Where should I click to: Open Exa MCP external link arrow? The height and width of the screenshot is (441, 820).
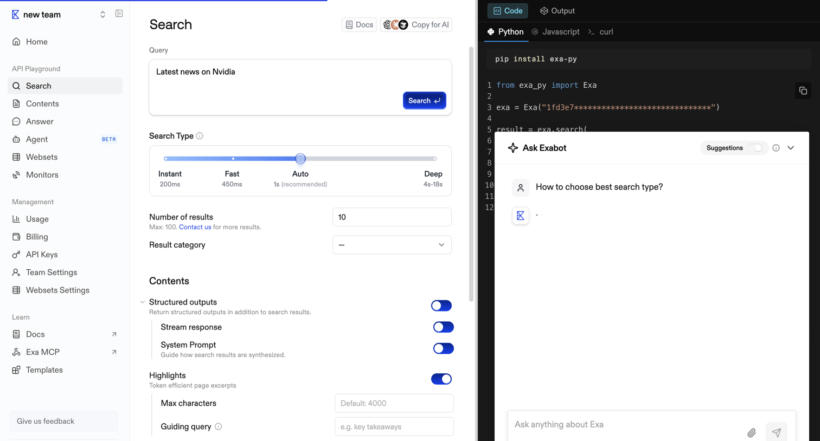[x=114, y=352]
